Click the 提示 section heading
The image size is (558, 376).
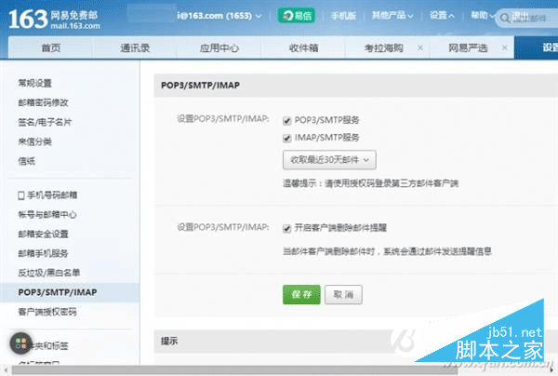point(169,342)
